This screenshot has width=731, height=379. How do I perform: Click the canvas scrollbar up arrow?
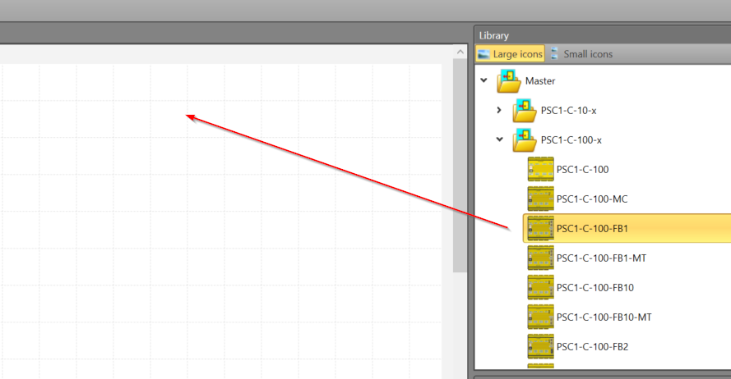tap(460, 52)
